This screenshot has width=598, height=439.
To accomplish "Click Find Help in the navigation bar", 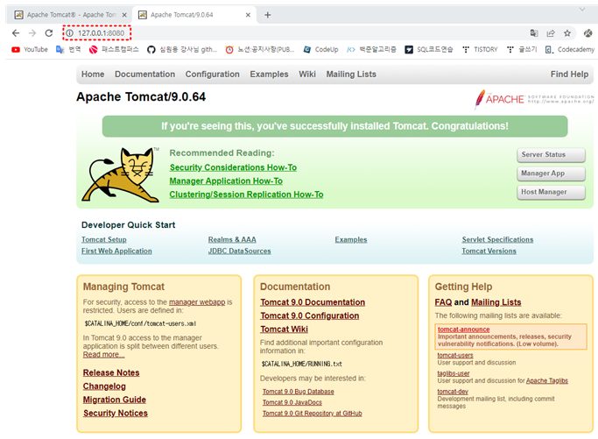I will tap(569, 74).
